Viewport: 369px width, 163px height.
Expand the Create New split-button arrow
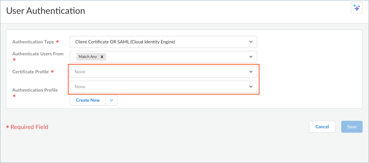(112, 100)
